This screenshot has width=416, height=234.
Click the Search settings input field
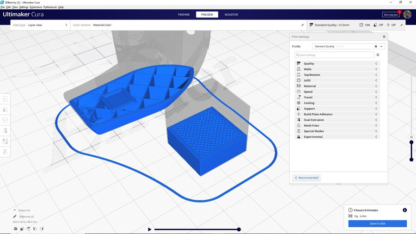tap(335, 55)
